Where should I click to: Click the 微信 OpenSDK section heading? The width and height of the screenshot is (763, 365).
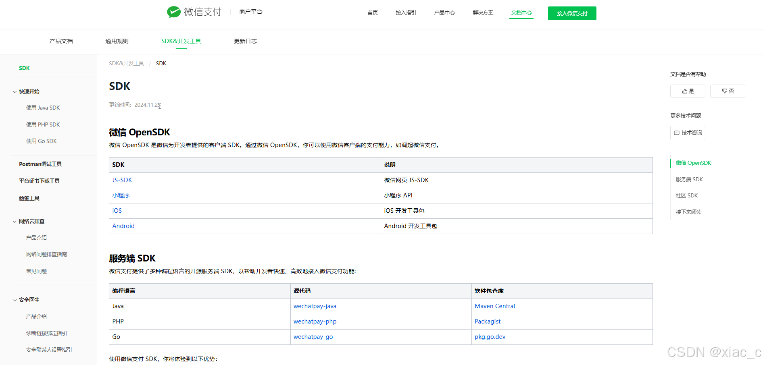[x=140, y=132]
